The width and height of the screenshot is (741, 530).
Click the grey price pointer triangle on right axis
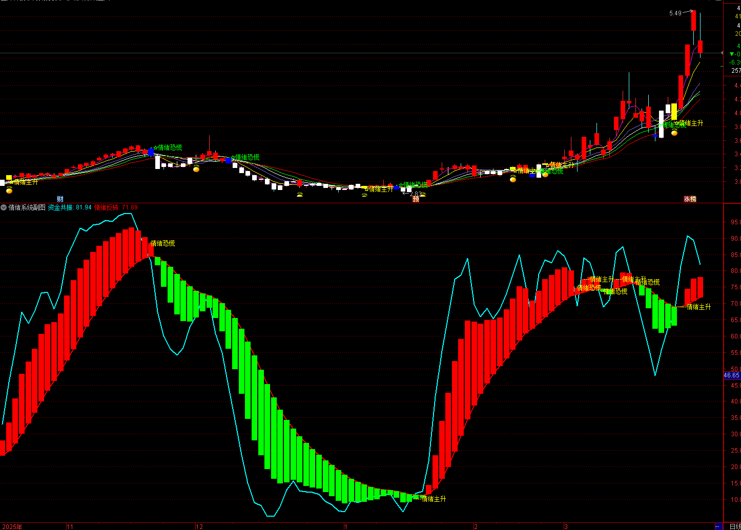[723, 53]
